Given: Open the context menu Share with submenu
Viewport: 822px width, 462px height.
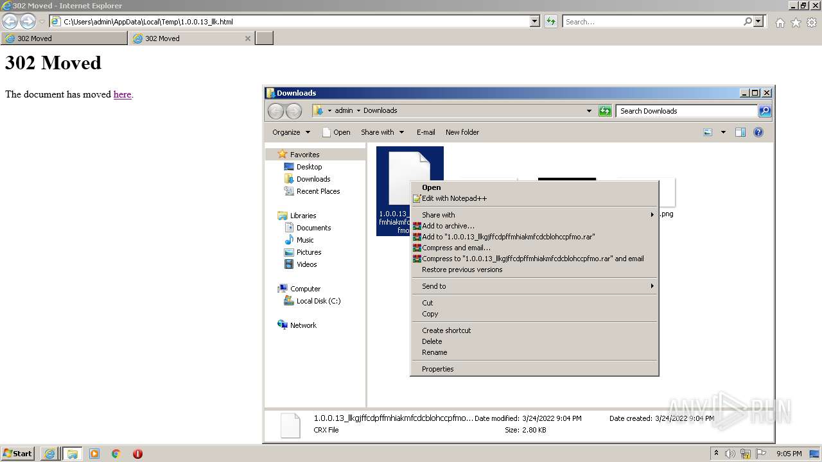Looking at the screenshot, I should click(534, 215).
